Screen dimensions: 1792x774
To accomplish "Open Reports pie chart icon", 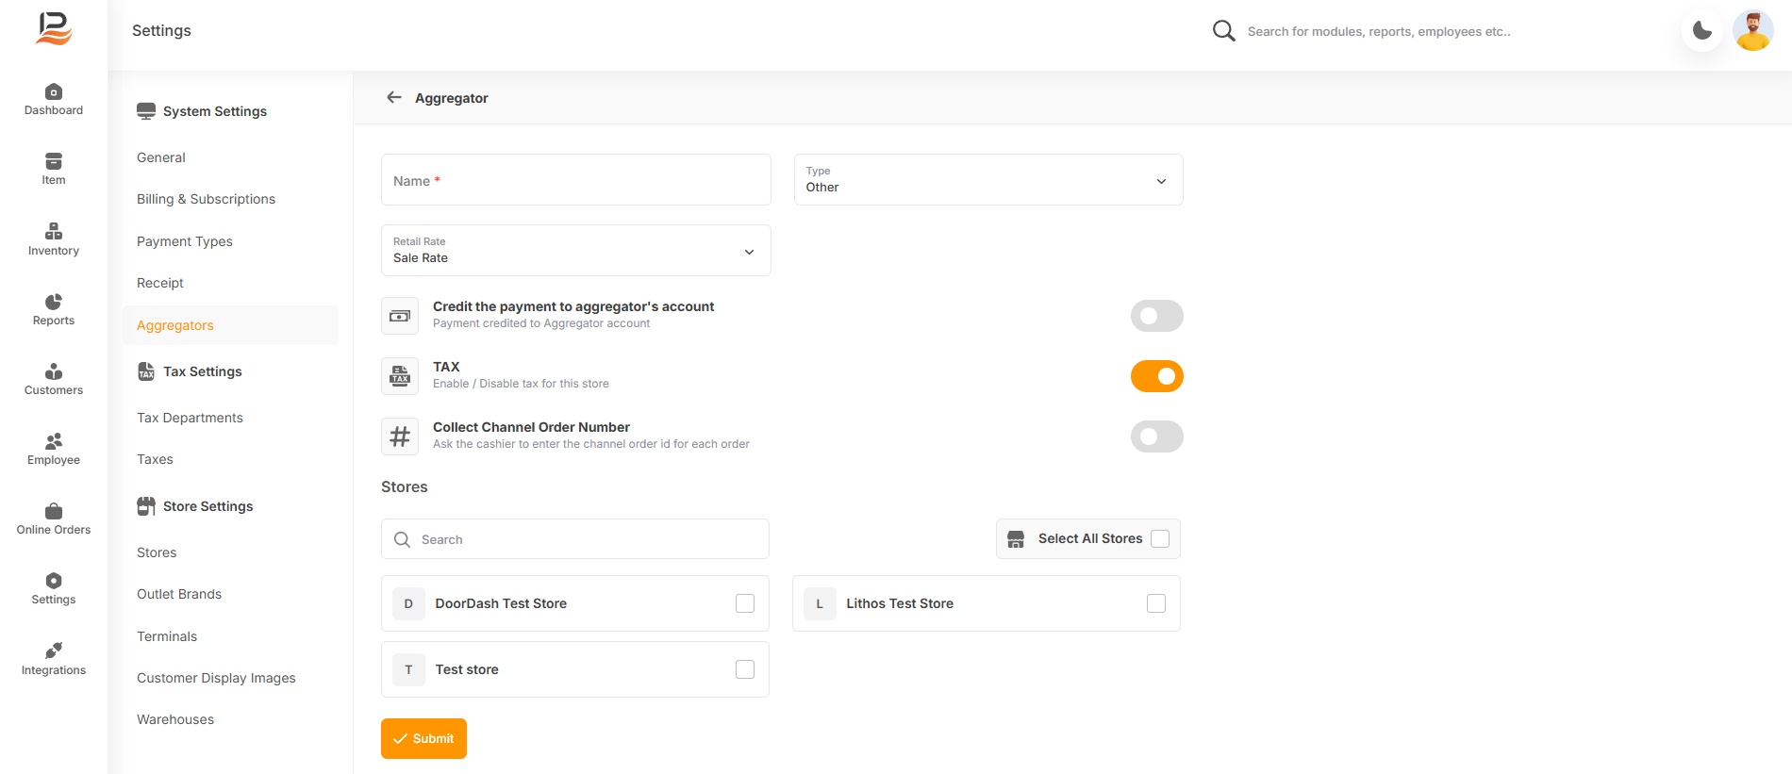I will [x=54, y=302].
